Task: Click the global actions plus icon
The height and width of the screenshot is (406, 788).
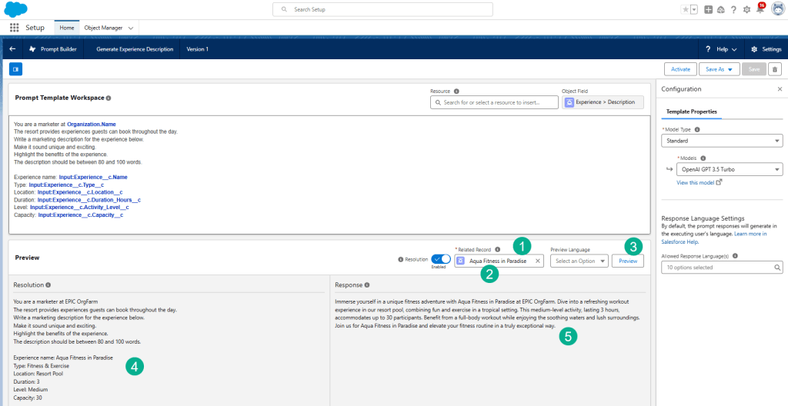Action: (x=708, y=9)
